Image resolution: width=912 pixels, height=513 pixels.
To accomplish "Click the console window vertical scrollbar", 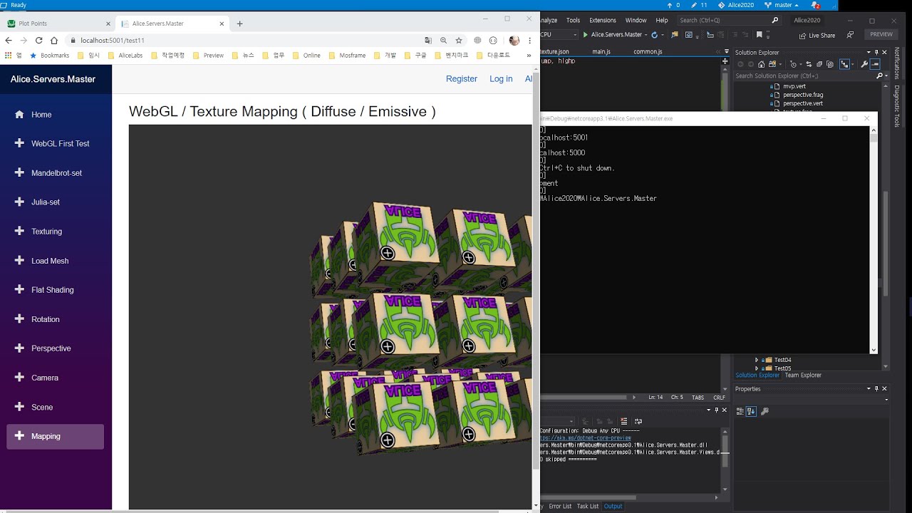I will [874, 240].
